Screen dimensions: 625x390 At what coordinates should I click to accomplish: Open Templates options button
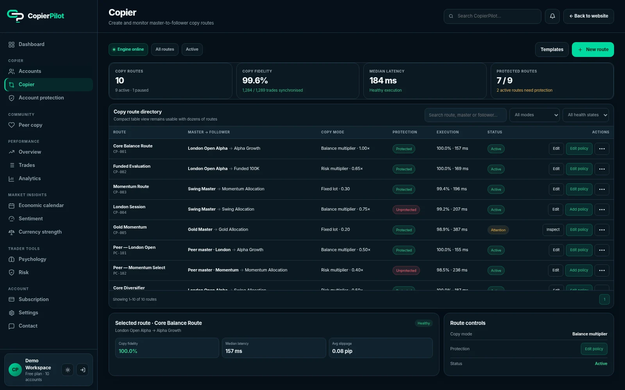(x=552, y=50)
